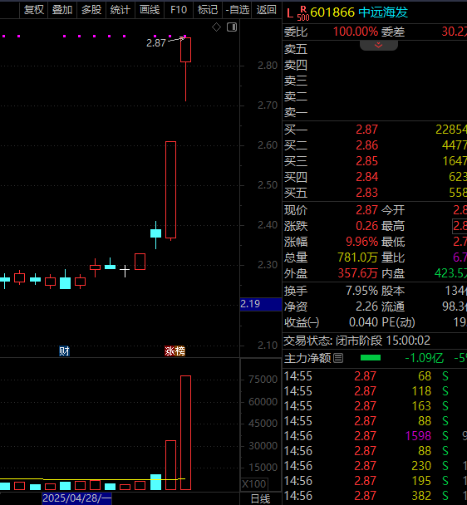Image resolution: width=467 pixels, height=505 pixels.
Task: Expand the red double-chevron order book arrow
Action: coord(378,45)
